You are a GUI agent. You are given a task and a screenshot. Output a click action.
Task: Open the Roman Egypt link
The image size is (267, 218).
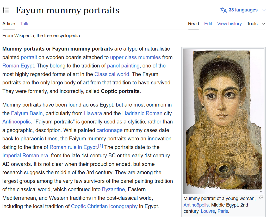pos(18,66)
